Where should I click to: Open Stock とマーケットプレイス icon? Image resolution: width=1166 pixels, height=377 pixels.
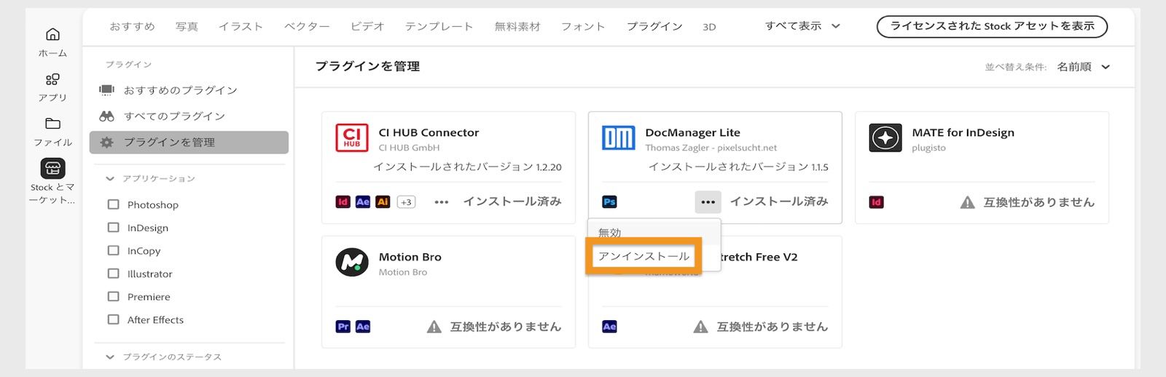pyautogui.click(x=52, y=169)
